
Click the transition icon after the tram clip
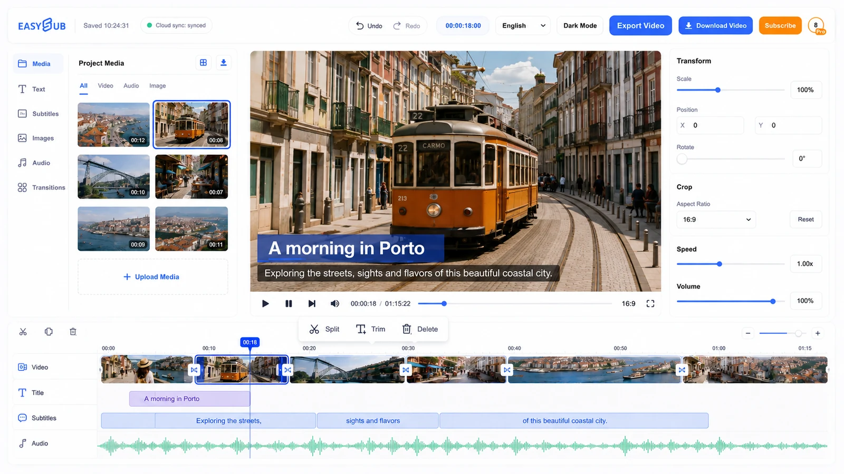(287, 370)
